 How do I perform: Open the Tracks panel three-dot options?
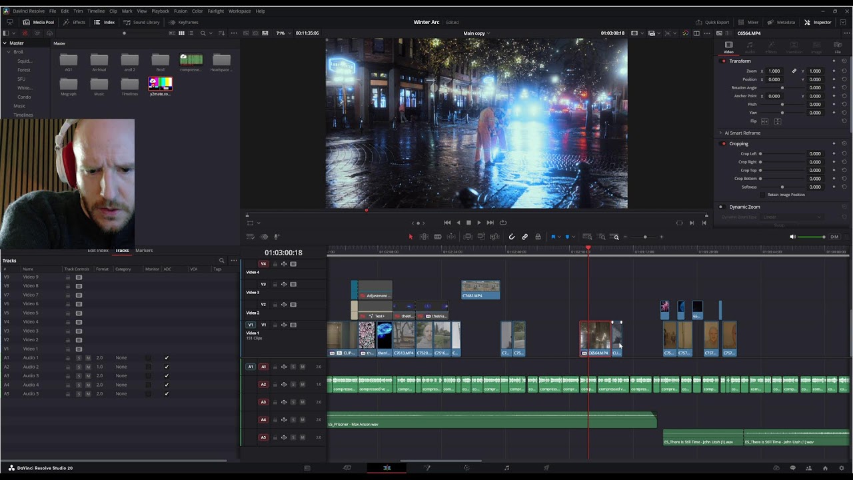[x=234, y=261]
